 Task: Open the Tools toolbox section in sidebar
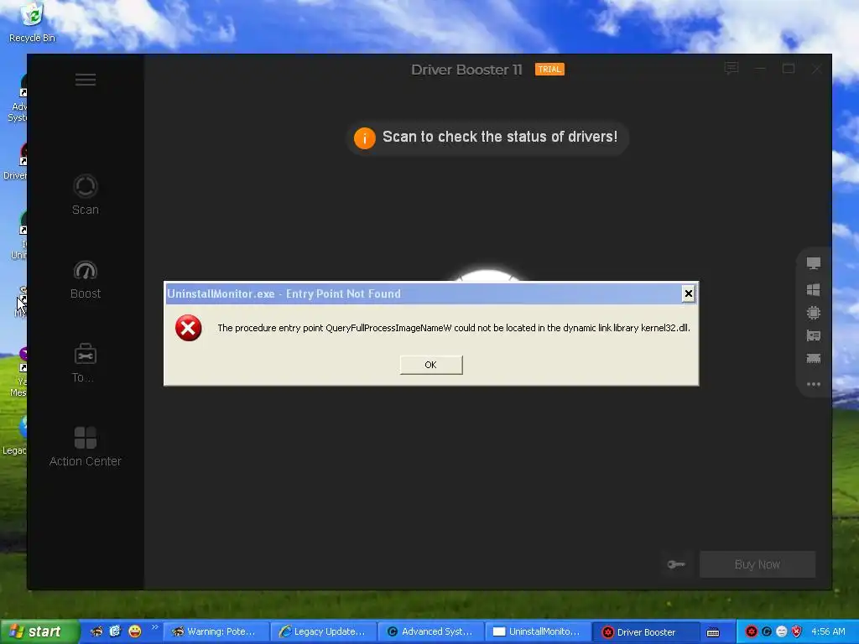85,362
